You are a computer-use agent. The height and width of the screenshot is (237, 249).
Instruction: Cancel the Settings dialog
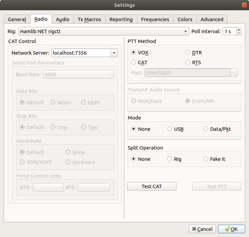(202, 229)
